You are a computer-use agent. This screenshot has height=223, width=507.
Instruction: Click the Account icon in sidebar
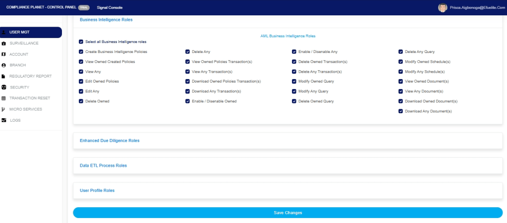point(4,54)
